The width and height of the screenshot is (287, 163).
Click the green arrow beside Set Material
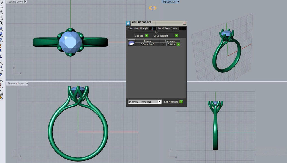pos(181,102)
